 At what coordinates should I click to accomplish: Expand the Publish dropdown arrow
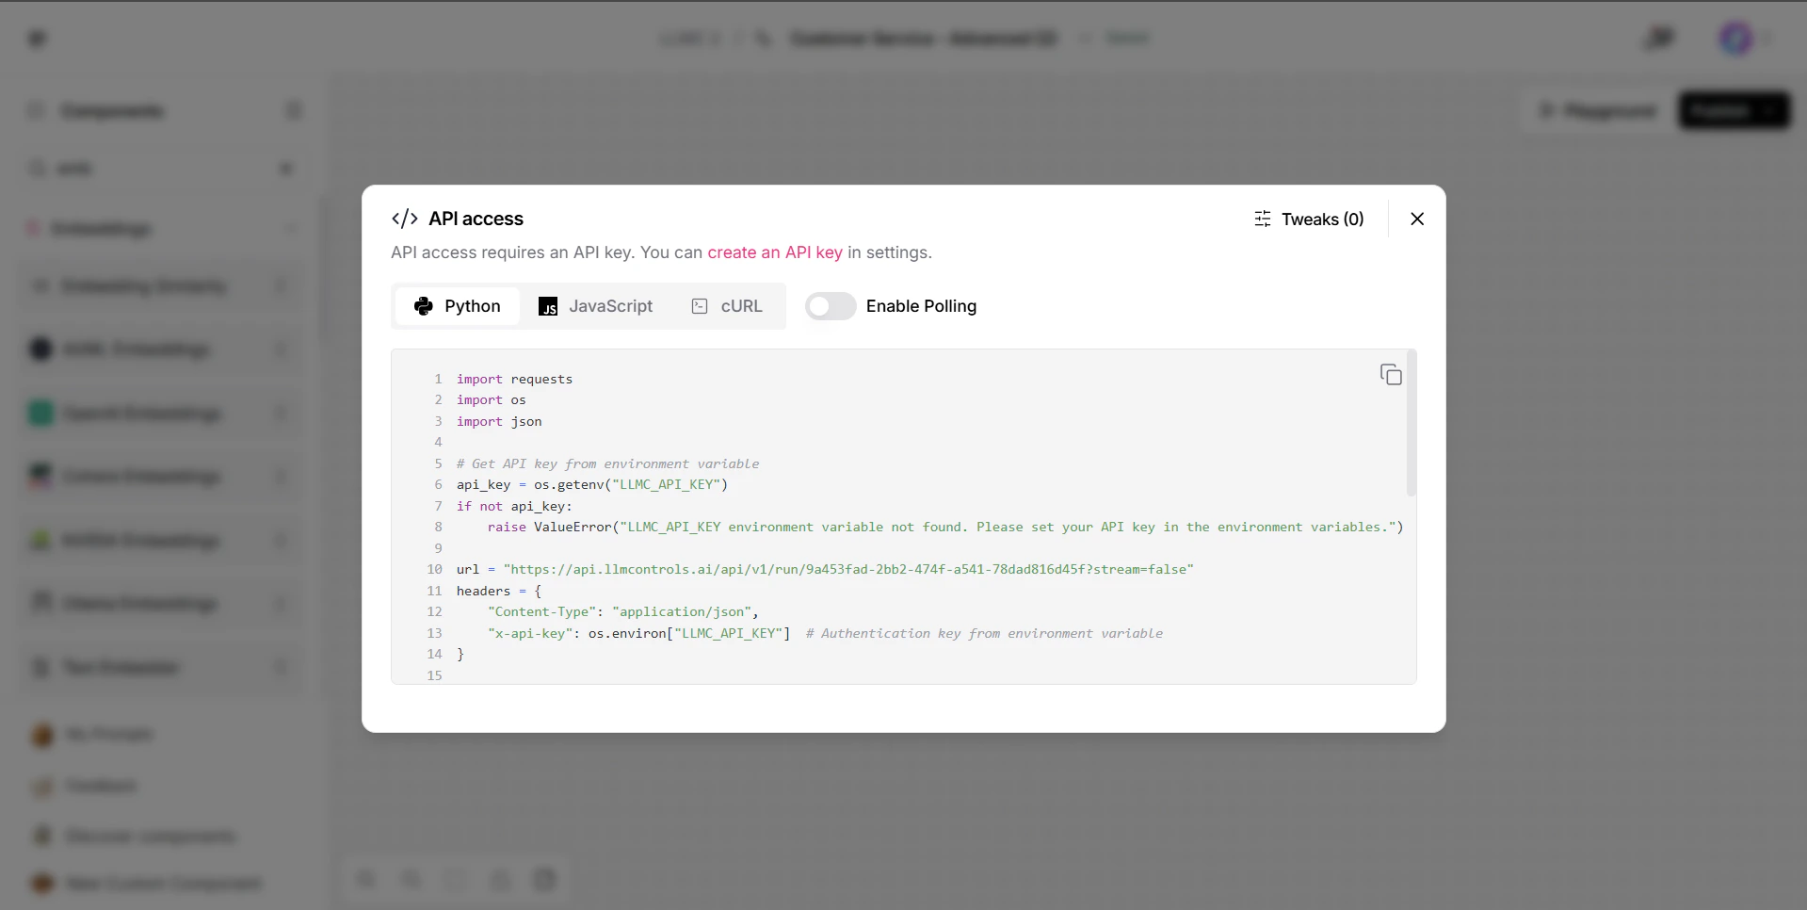coord(1767,110)
